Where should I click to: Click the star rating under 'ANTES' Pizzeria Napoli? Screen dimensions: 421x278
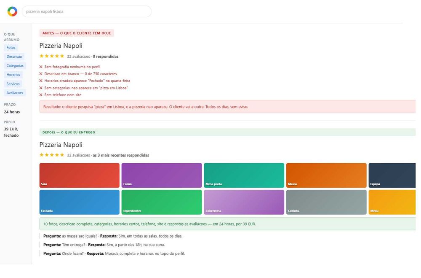pos(52,56)
